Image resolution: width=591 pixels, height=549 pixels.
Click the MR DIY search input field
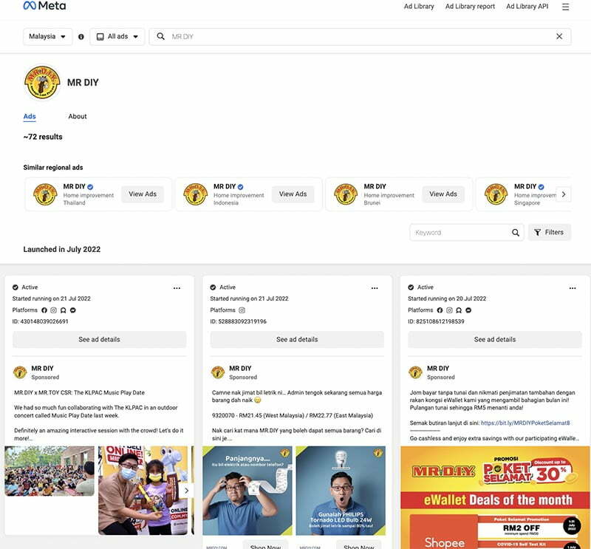point(360,36)
